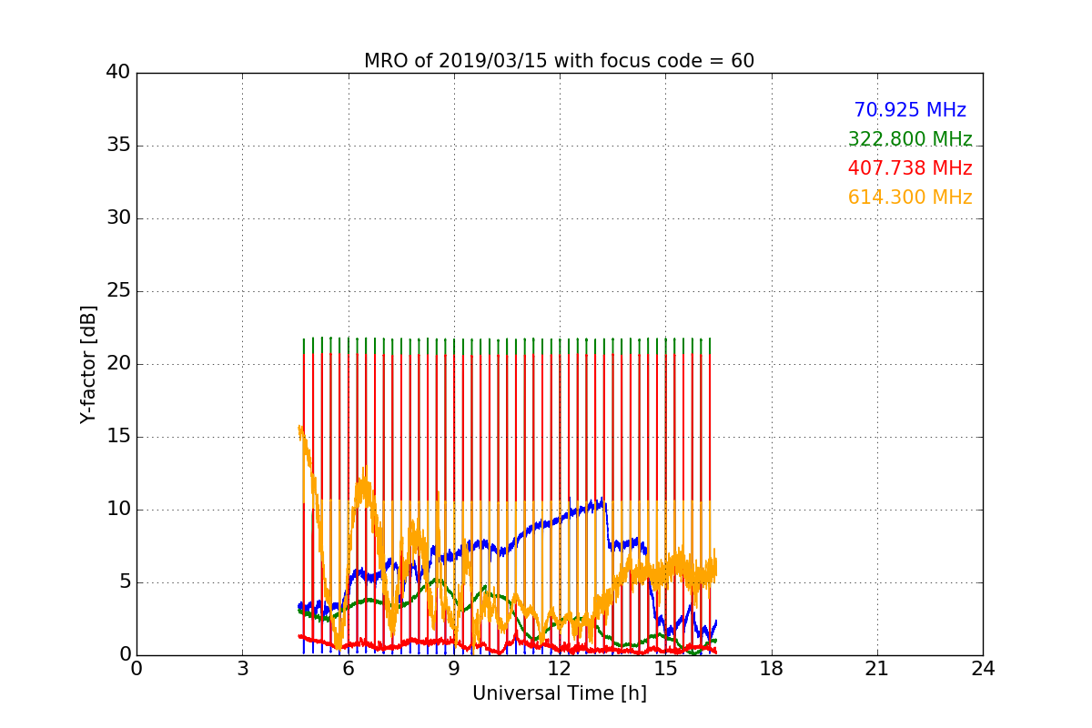
Task: Select the 407.738 MHz legend label
Action: pos(910,168)
